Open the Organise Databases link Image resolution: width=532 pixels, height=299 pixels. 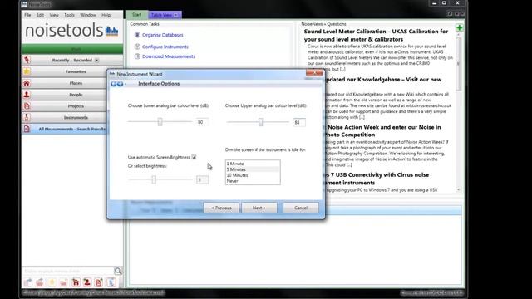pos(163,35)
